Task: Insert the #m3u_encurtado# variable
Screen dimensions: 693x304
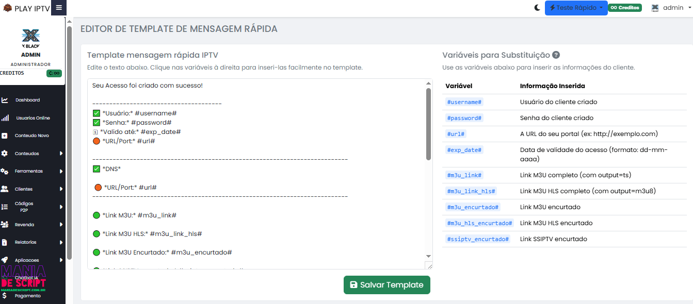Action: 473,207
